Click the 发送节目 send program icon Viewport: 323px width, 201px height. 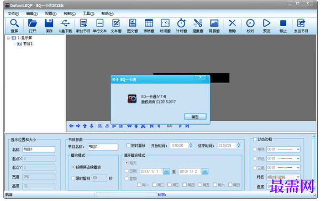(x=301, y=23)
